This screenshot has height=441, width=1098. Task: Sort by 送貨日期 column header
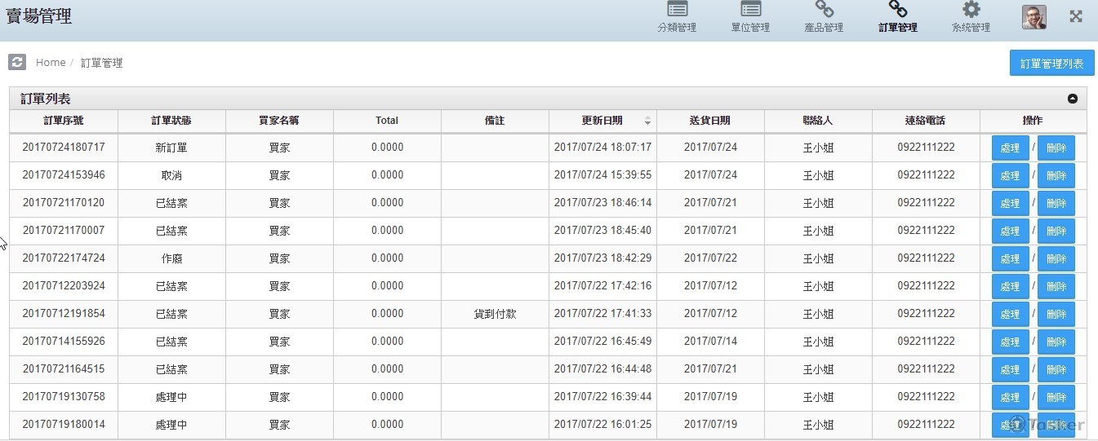[x=710, y=121]
